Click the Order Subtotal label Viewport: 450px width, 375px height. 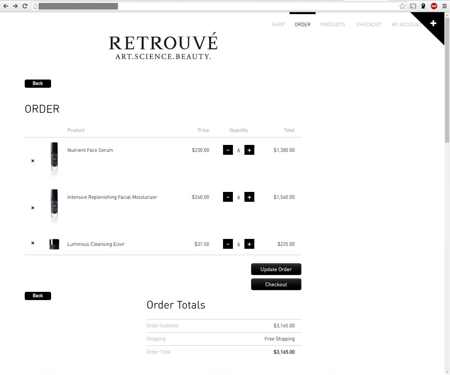pos(162,326)
